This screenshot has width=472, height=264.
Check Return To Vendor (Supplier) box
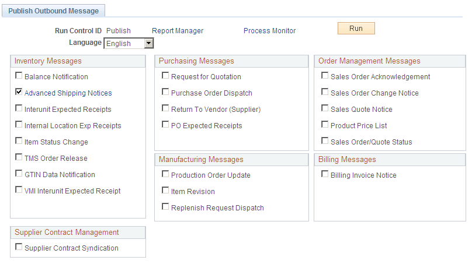pyautogui.click(x=165, y=108)
